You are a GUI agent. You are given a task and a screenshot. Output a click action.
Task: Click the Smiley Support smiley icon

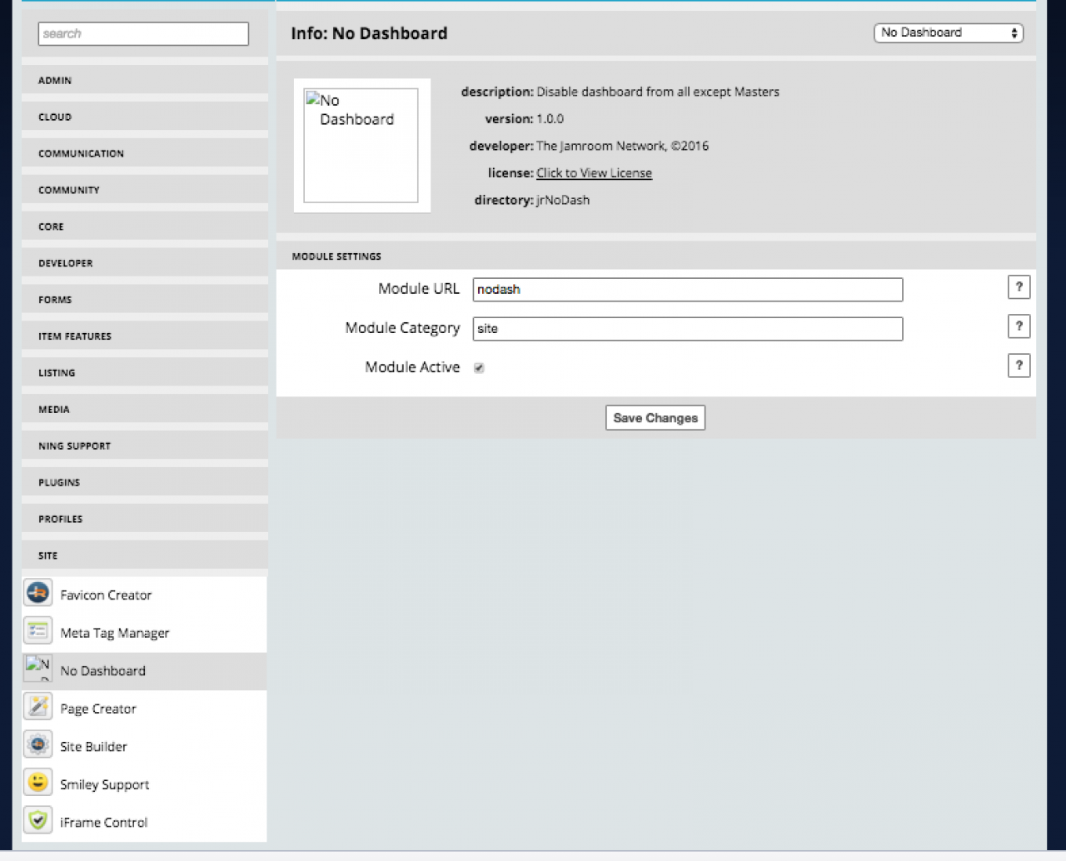click(x=37, y=783)
